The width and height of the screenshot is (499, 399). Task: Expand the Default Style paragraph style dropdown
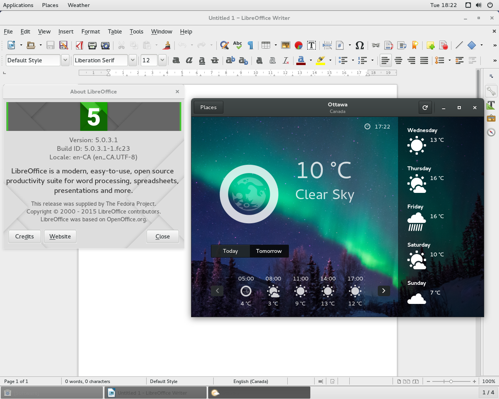(x=65, y=60)
